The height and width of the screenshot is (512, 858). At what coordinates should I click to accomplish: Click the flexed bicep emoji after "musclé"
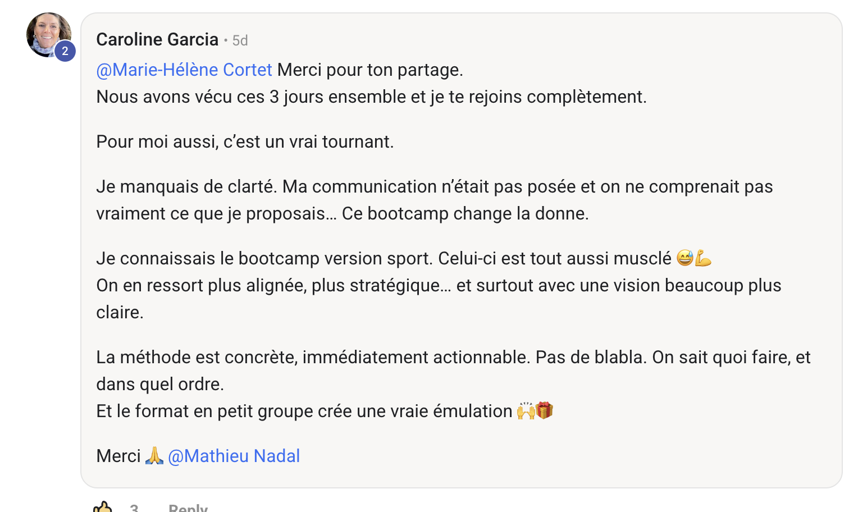(x=702, y=258)
